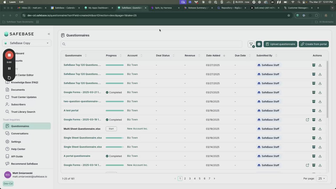
Task: Focus the questionnaire search field
Action: [x=151, y=44]
